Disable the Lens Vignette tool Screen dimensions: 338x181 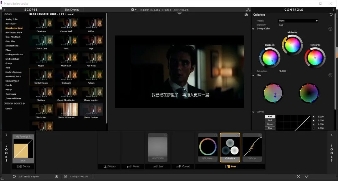pos(165,135)
